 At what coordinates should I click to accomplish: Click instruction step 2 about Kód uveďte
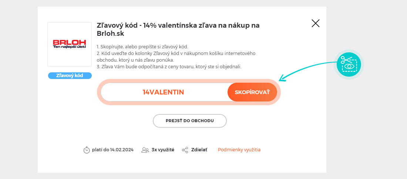pos(176,57)
